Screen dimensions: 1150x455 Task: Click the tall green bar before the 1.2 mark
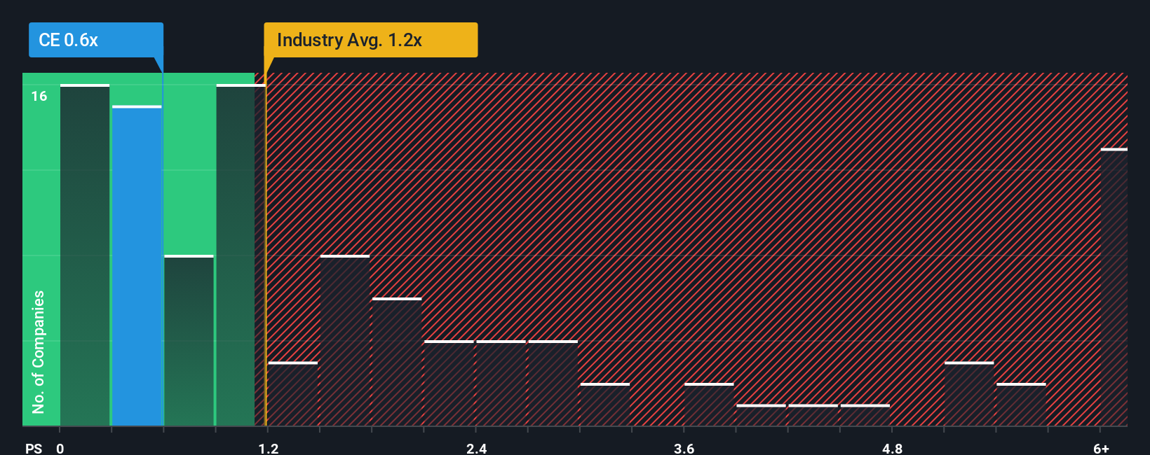click(x=236, y=255)
